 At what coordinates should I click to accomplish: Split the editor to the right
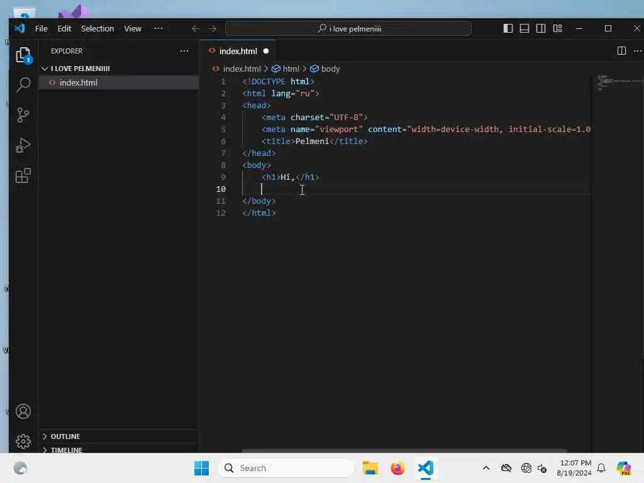tap(621, 50)
